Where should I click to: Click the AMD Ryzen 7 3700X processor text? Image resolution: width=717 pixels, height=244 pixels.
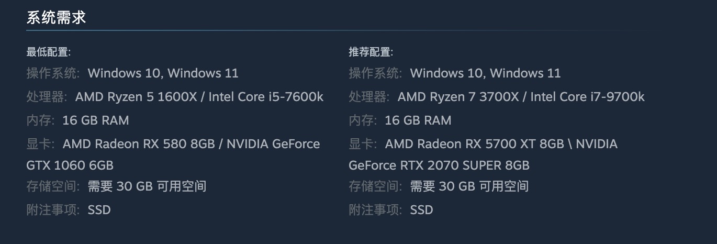[x=460, y=97]
